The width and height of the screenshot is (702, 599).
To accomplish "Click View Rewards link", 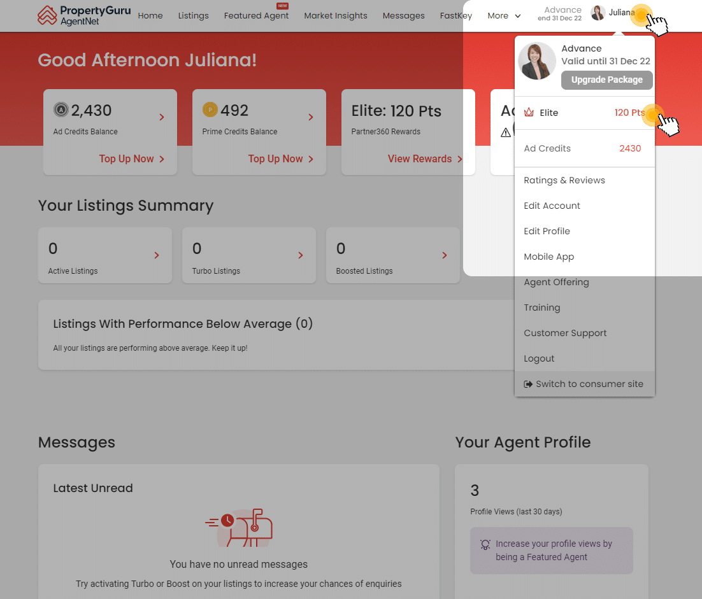I will (x=425, y=159).
